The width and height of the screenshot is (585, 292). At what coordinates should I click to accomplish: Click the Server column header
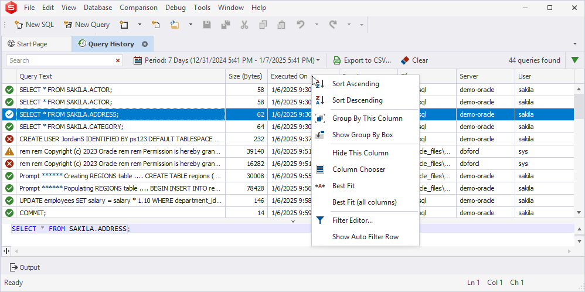coord(485,76)
